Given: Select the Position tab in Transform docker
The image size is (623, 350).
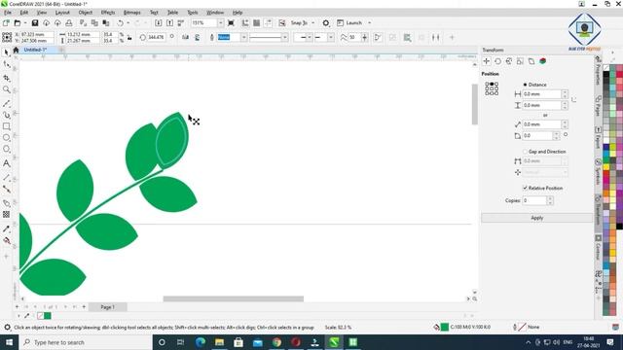Looking at the screenshot, I should [487, 61].
